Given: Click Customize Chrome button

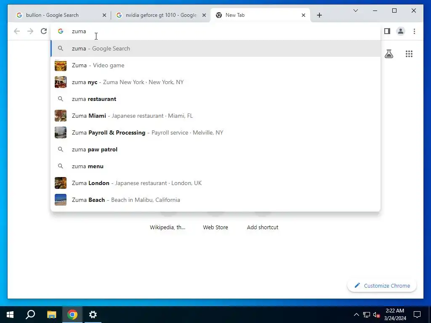Looking at the screenshot, I should point(382,286).
